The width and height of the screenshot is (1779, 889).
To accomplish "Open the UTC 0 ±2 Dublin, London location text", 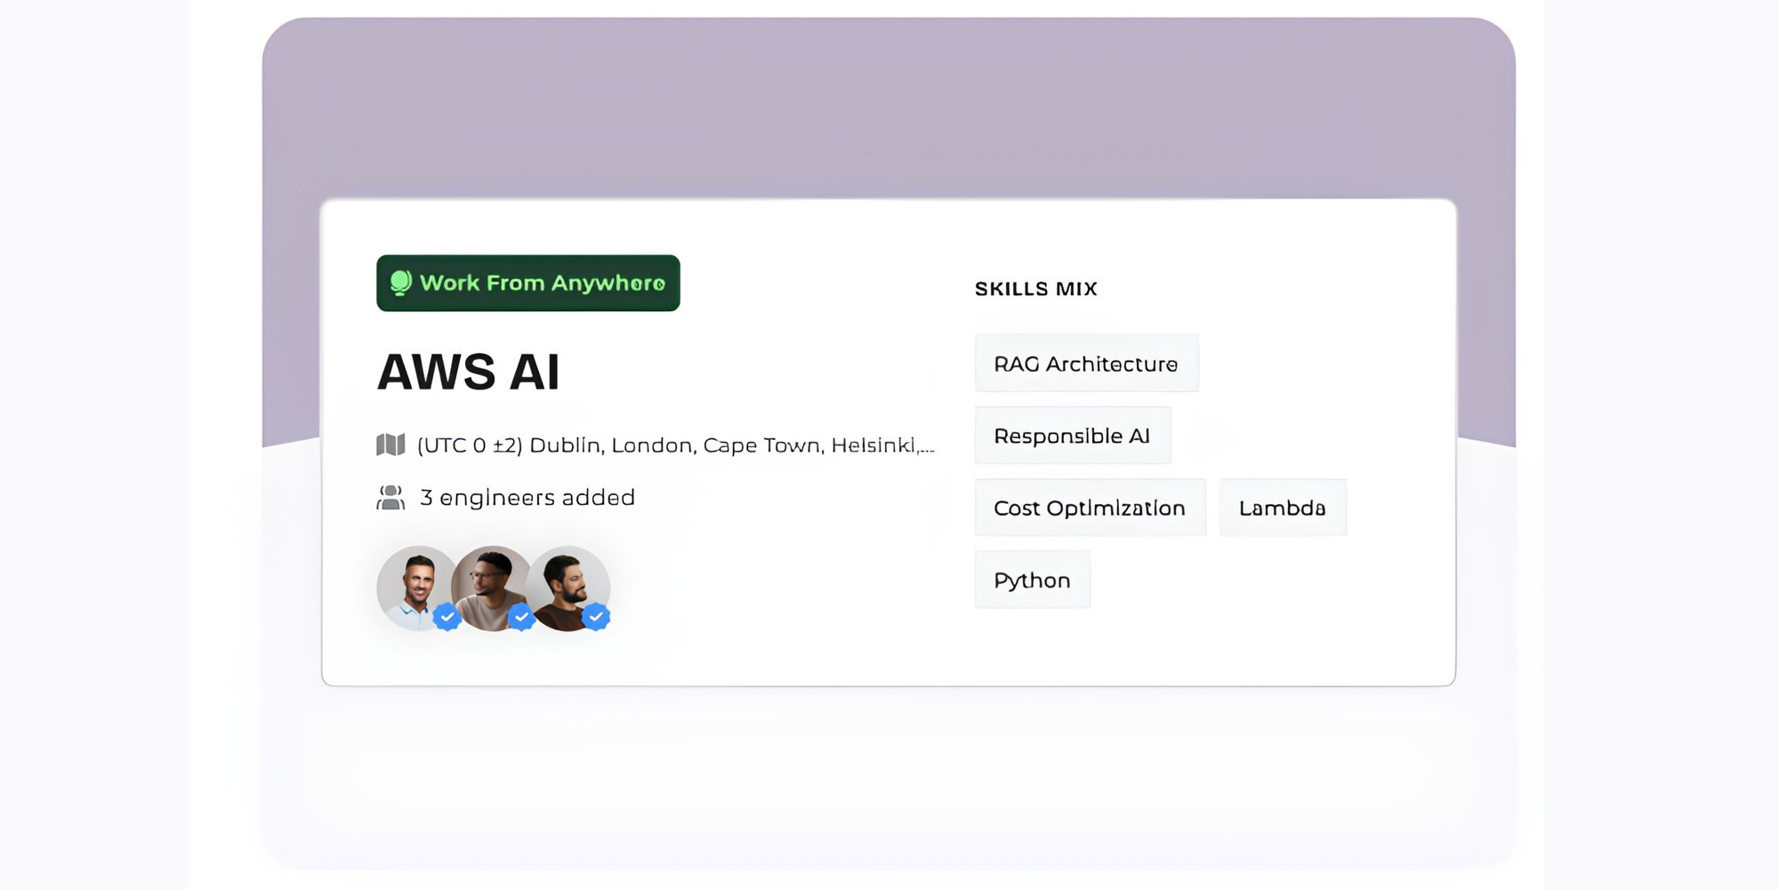I will [676, 445].
